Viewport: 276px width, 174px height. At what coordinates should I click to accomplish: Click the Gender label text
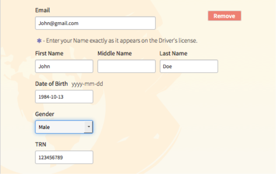pyautogui.click(x=45, y=114)
